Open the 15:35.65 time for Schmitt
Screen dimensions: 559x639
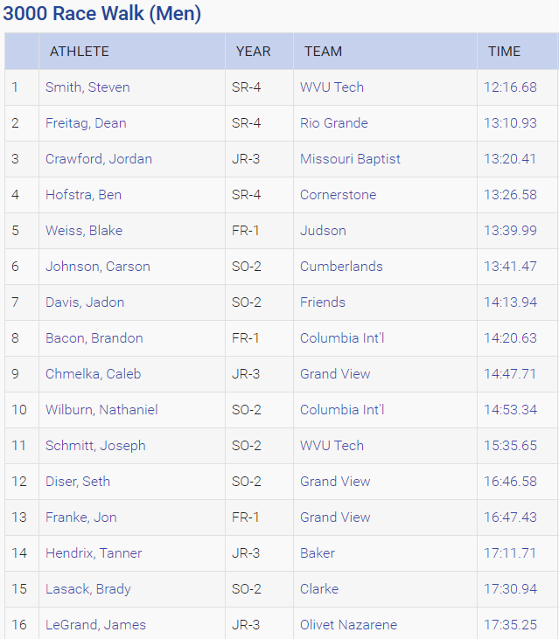click(510, 446)
